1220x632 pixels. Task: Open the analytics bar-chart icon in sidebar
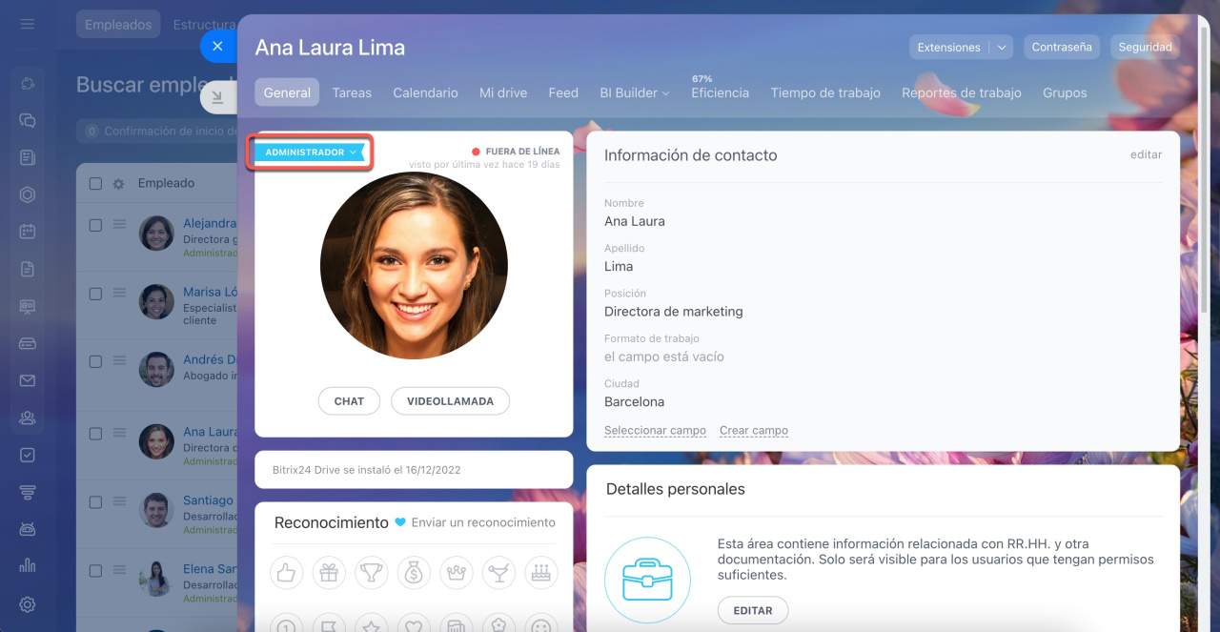tap(27, 566)
